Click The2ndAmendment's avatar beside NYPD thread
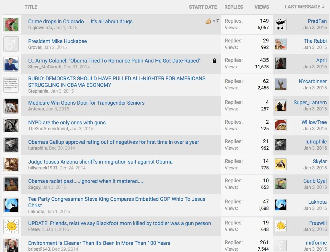Viewport: 330px width, 252px height. (11, 125)
